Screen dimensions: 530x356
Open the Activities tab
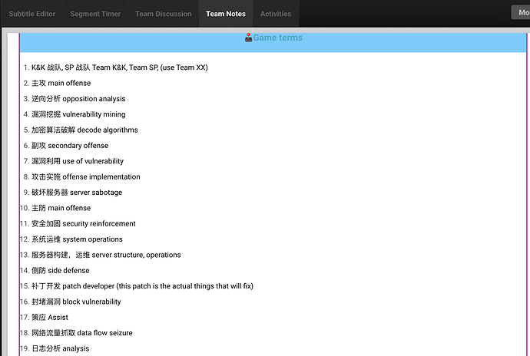coord(276,14)
